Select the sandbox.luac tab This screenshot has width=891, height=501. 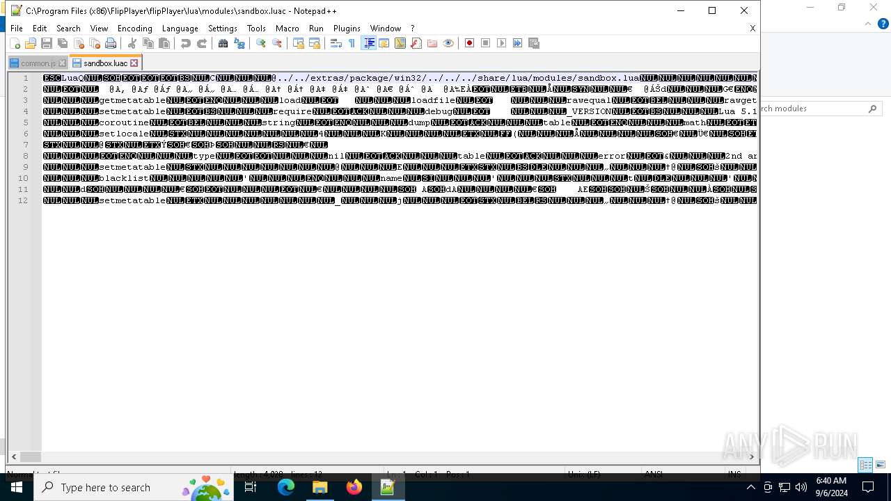pos(105,63)
